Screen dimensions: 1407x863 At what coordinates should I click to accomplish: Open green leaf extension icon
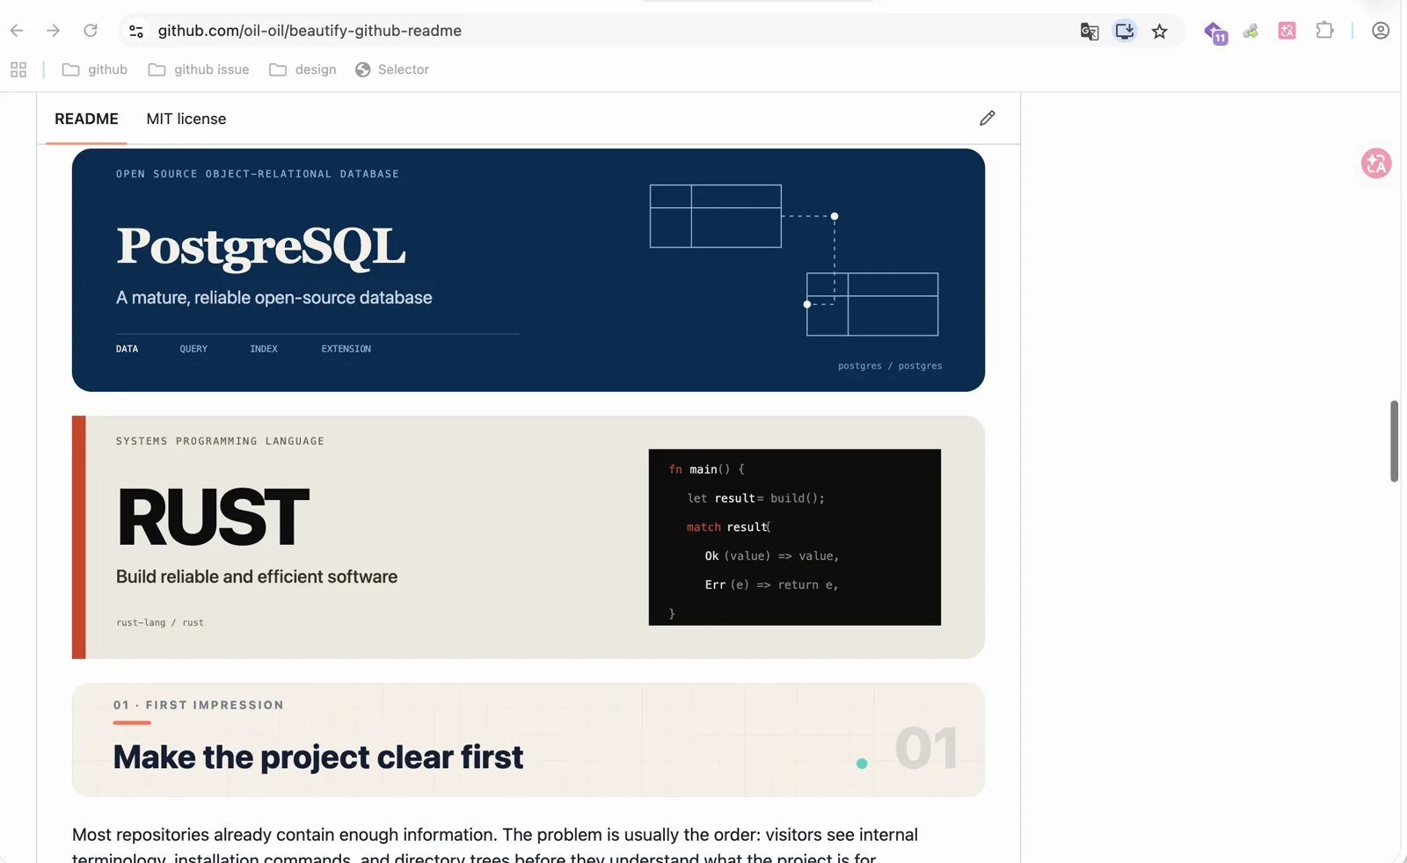[x=1250, y=32]
